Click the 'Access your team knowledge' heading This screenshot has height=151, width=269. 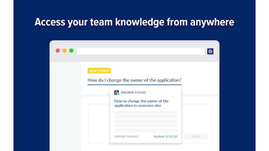pyautogui.click(x=134, y=22)
